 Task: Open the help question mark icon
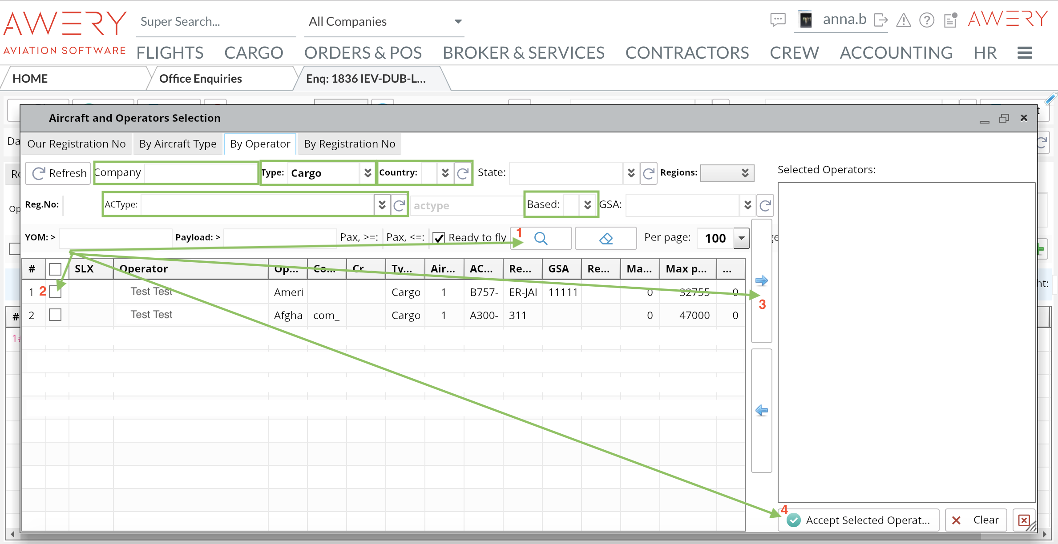[927, 20]
